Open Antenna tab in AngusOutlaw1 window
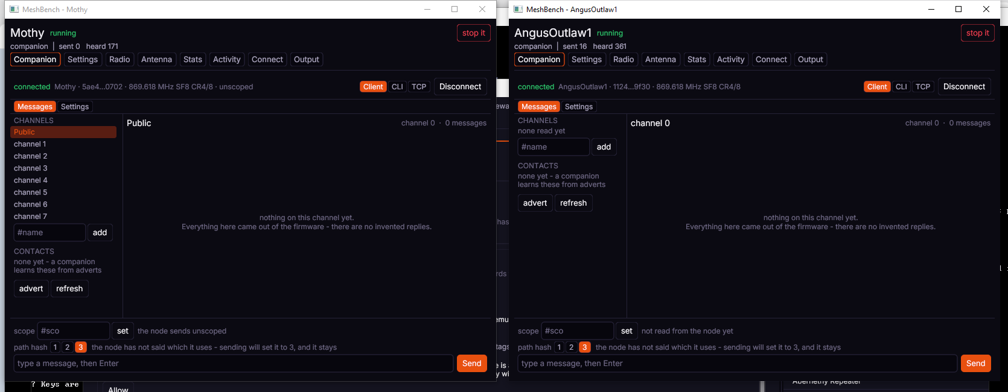Image resolution: width=1008 pixels, height=392 pixels. 660,59
